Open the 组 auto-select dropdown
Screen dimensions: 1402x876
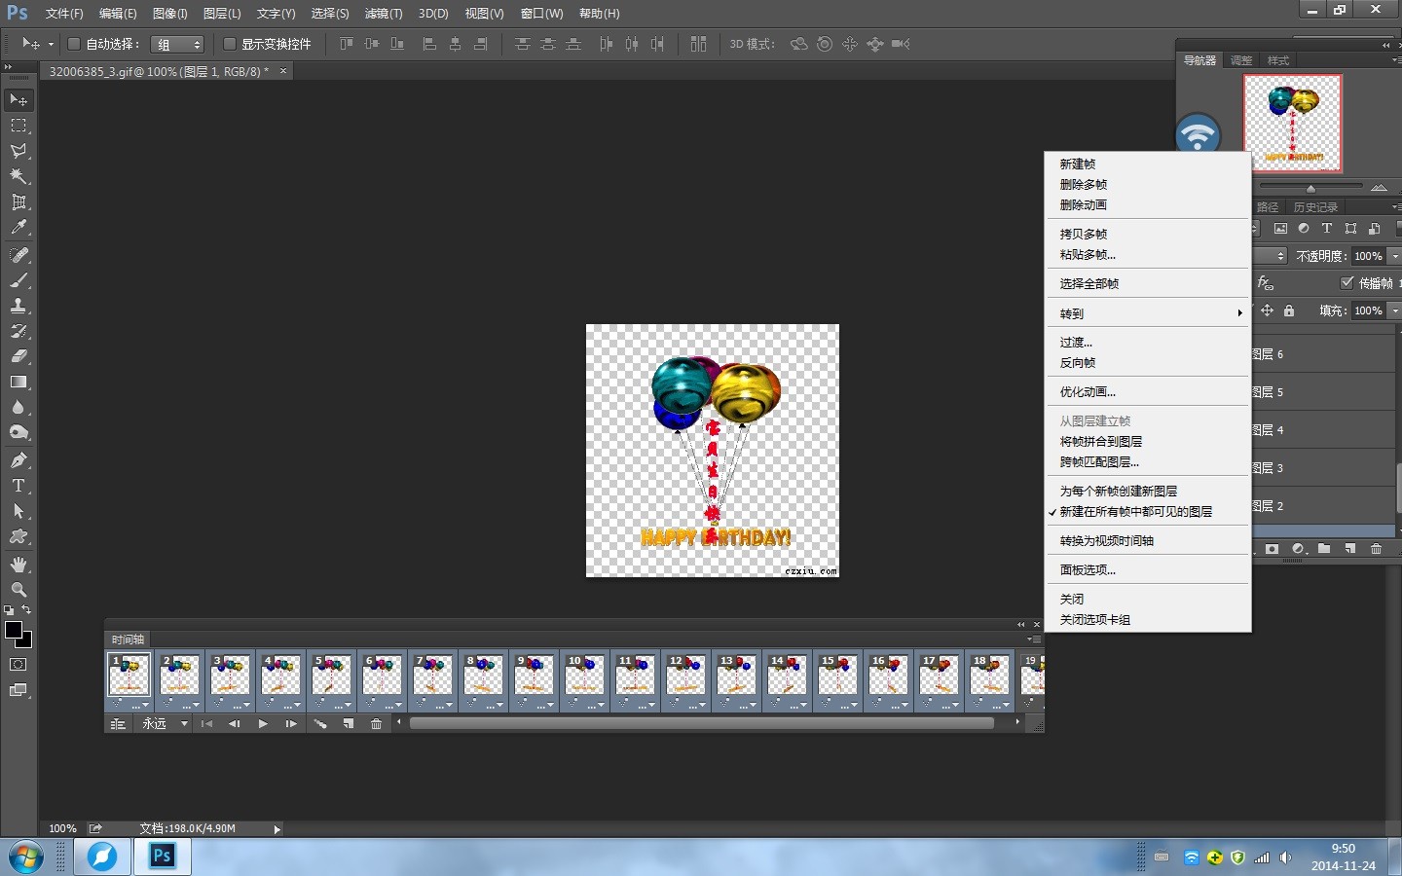(177, 45)
